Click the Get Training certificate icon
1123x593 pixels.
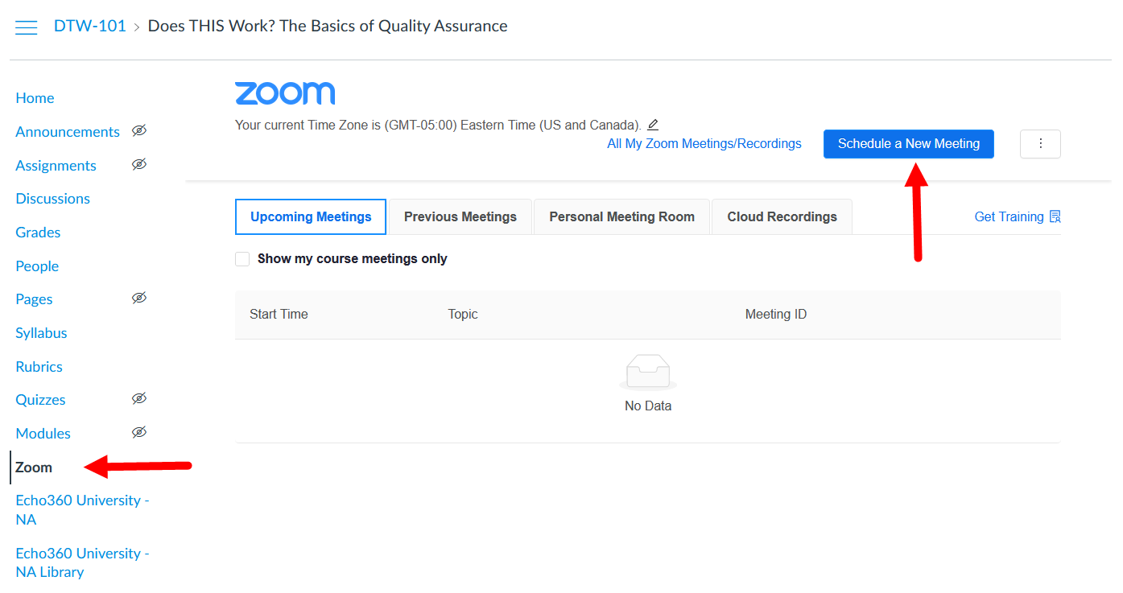(1055, 216)
